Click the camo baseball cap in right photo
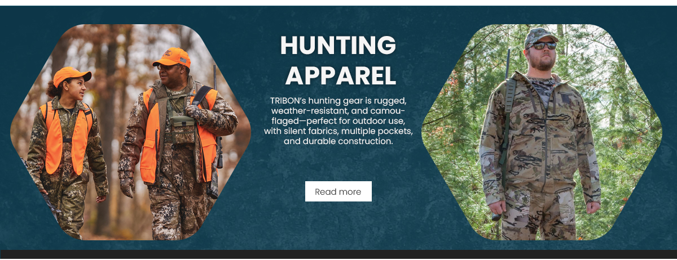 click(x=540, y=36)
